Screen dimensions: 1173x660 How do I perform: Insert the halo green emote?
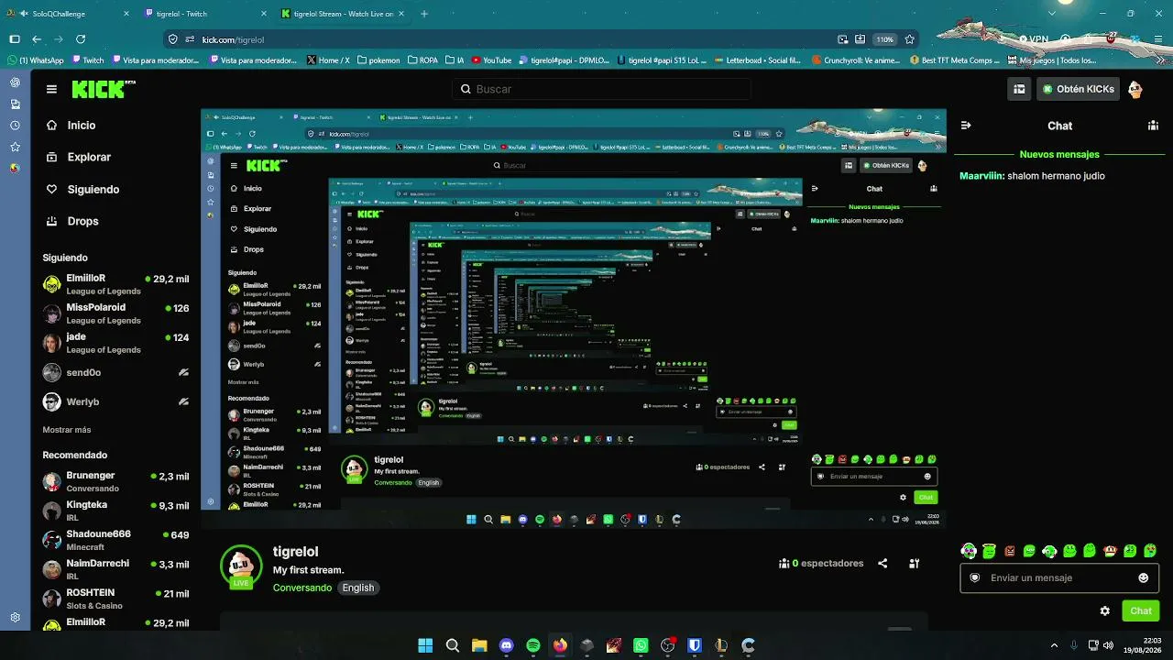989,551
